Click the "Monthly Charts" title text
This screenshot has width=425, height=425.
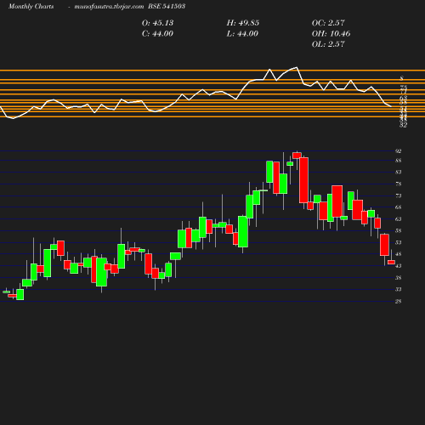(31, 6)
